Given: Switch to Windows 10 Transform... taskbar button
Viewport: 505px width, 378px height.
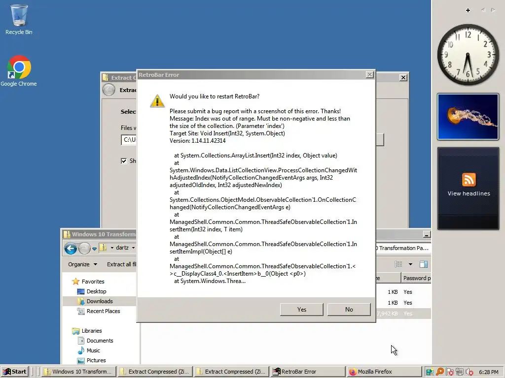Looking at the screenshot, I should (x=78, y=372).
